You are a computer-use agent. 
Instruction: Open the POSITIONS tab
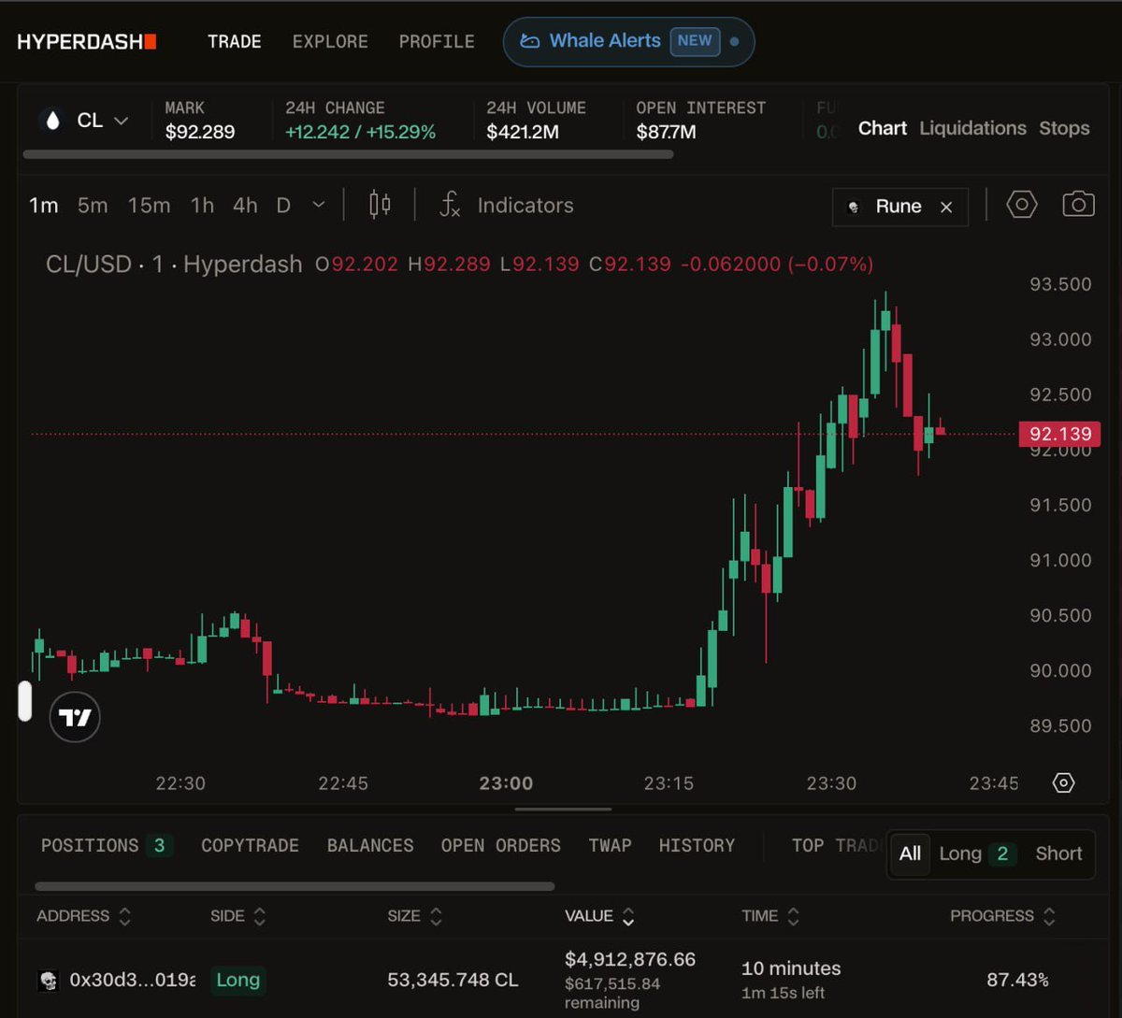(106, 846)
